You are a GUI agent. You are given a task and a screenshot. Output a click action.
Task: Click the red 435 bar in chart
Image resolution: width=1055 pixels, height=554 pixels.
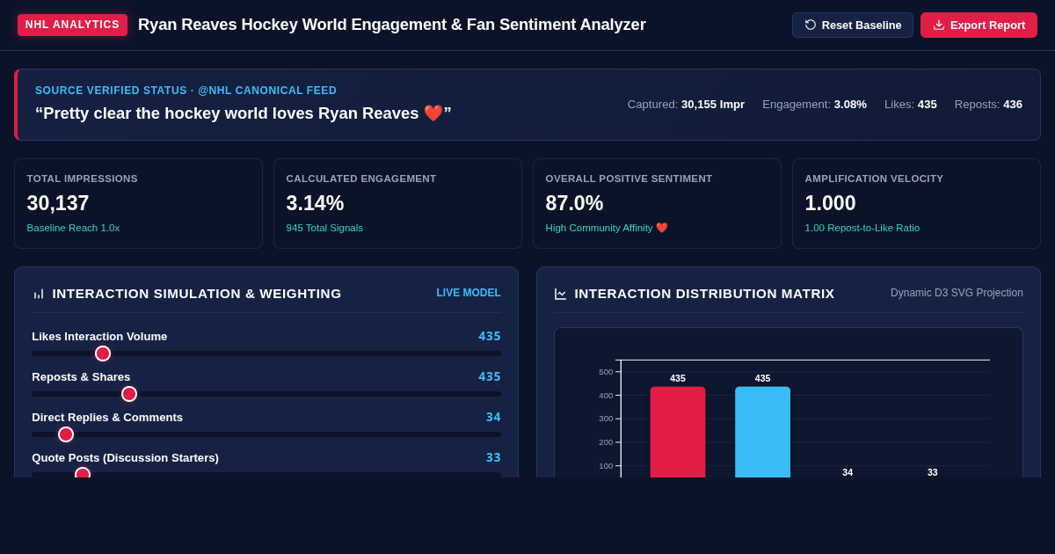[678, 432]
